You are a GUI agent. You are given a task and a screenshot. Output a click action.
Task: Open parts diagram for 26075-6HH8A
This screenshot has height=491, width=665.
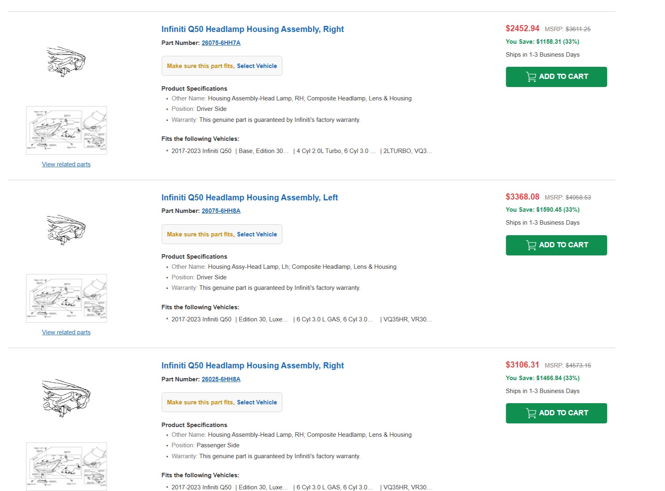click(66, 298)
